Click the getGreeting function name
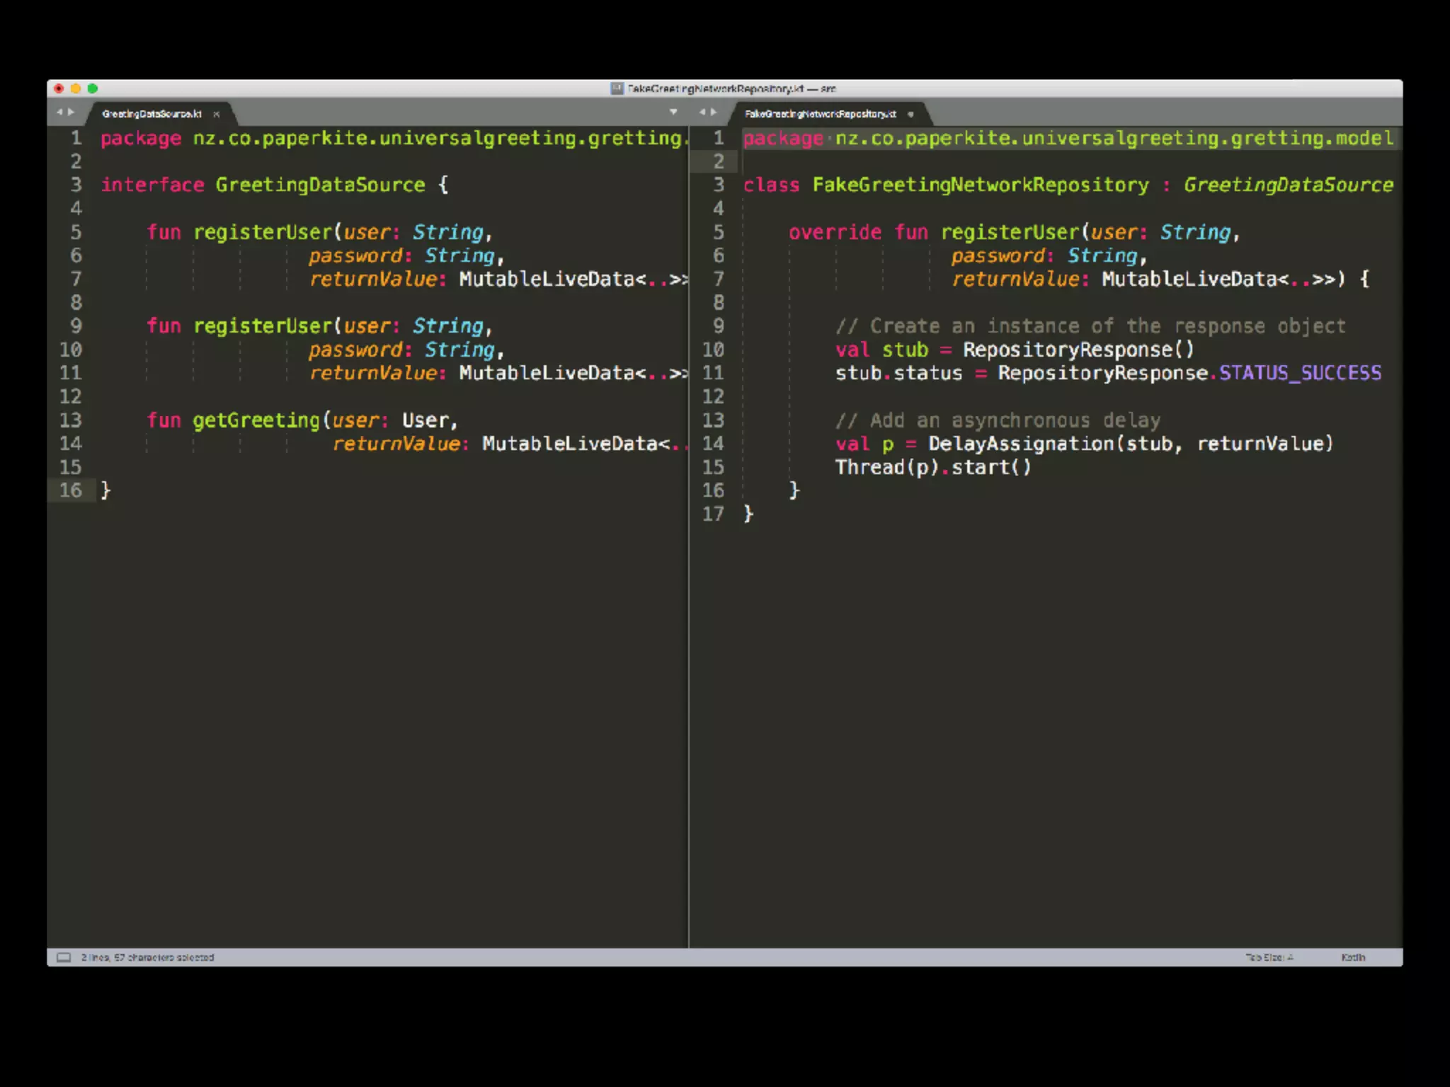Screen dimensions: 1450x1087 click(256, 420)
